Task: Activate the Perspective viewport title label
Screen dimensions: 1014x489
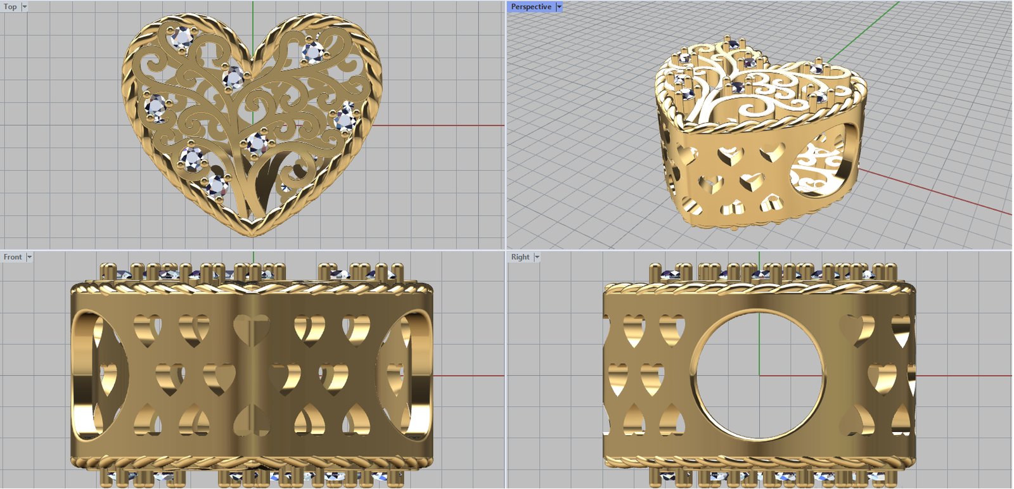Action: pos(531,6)
